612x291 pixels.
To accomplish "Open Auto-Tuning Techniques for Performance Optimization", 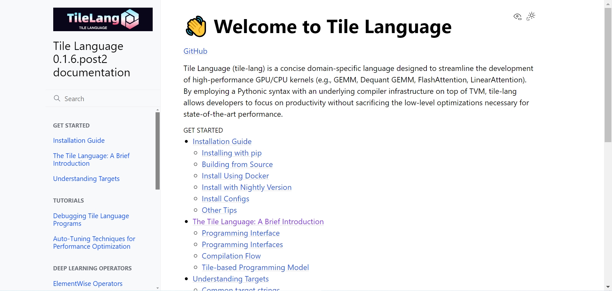I will tap(94, 243).
